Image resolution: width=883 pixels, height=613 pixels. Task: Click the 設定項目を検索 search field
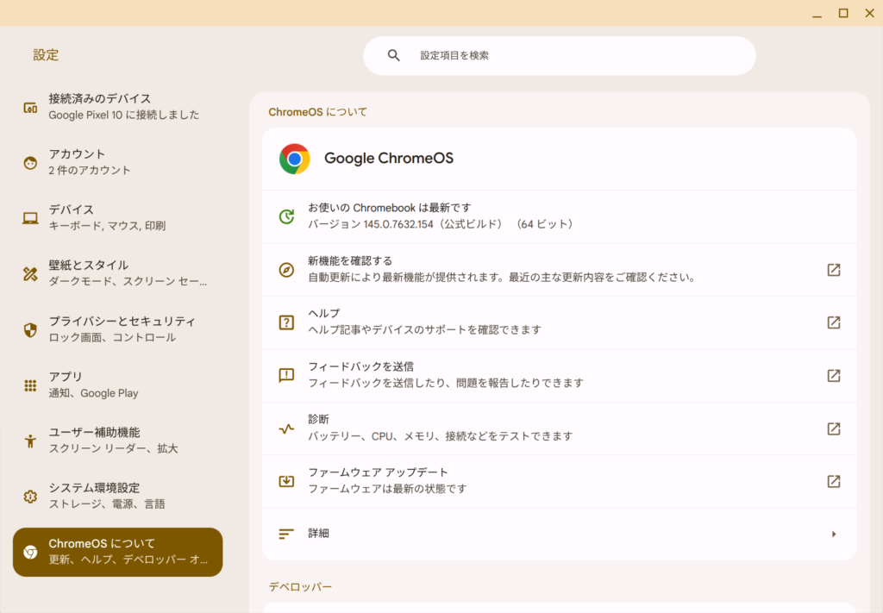tap(569, 55)
